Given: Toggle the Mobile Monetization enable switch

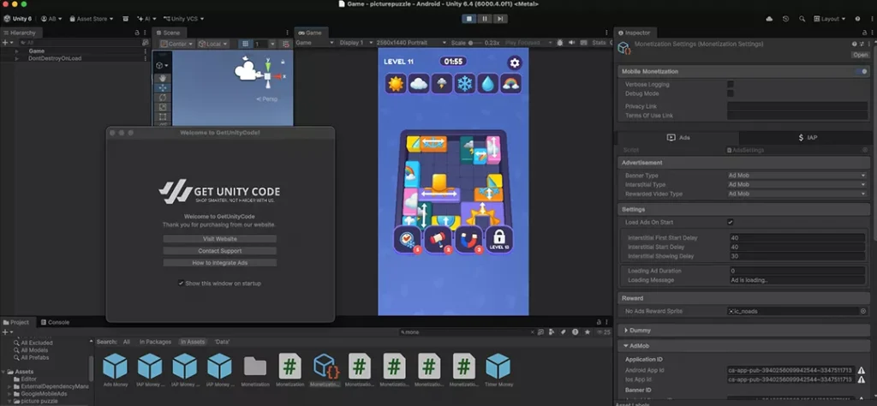Looking at the screenshot, I should coord(861,72).
